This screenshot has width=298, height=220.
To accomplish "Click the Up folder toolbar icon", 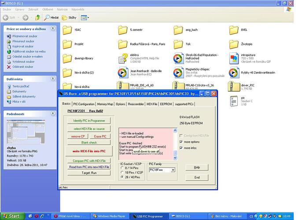I will (37, 18).
